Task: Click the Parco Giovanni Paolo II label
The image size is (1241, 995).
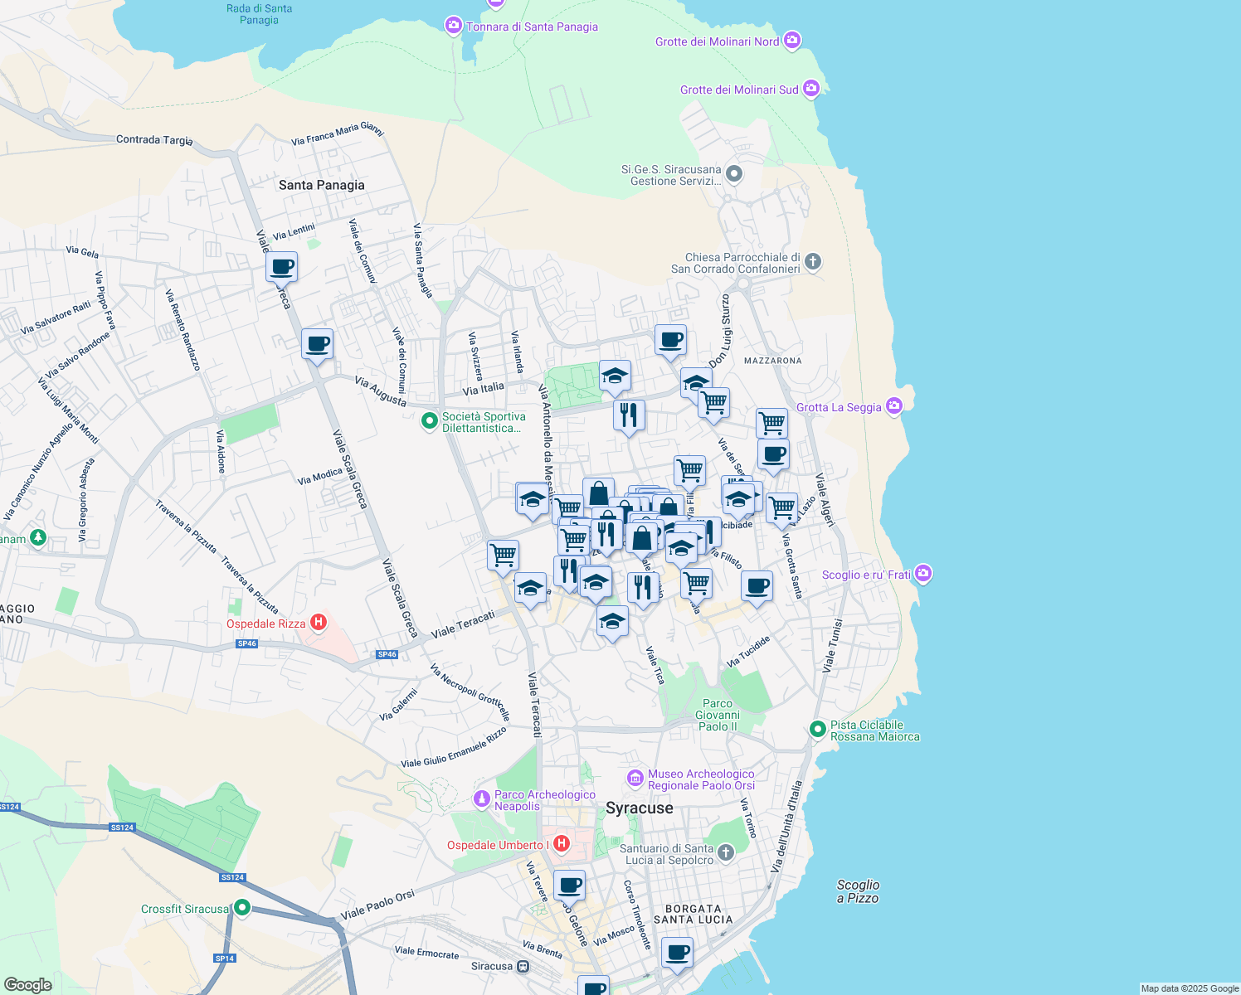Action: point(718,715)
